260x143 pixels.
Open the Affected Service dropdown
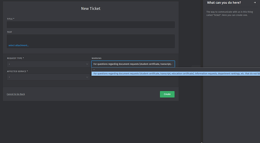click(x=48, y=77)
